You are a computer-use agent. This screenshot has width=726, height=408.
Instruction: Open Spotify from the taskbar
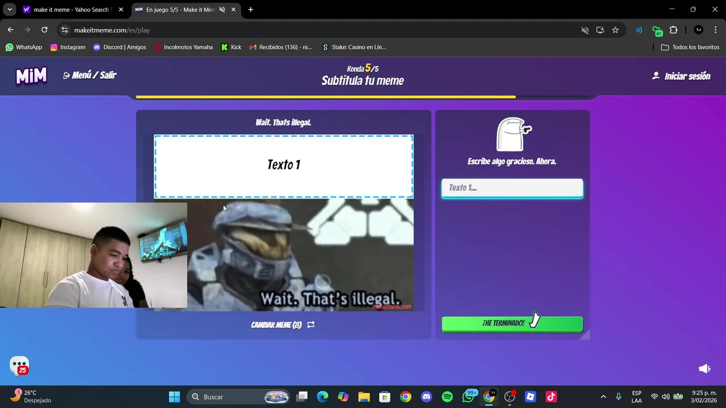click(x=447, y=397)
